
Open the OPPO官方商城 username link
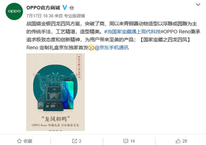[43, 8]
